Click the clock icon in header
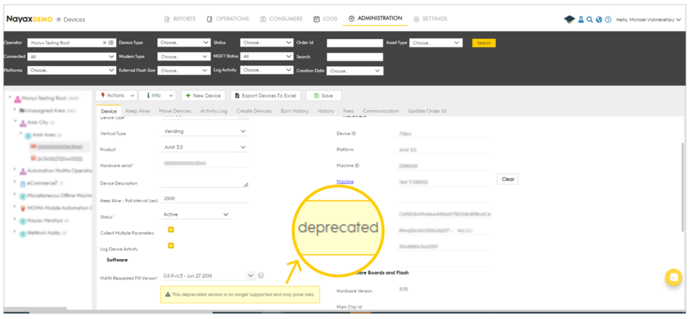Screen dimensions: 691x319 [608, 20]
